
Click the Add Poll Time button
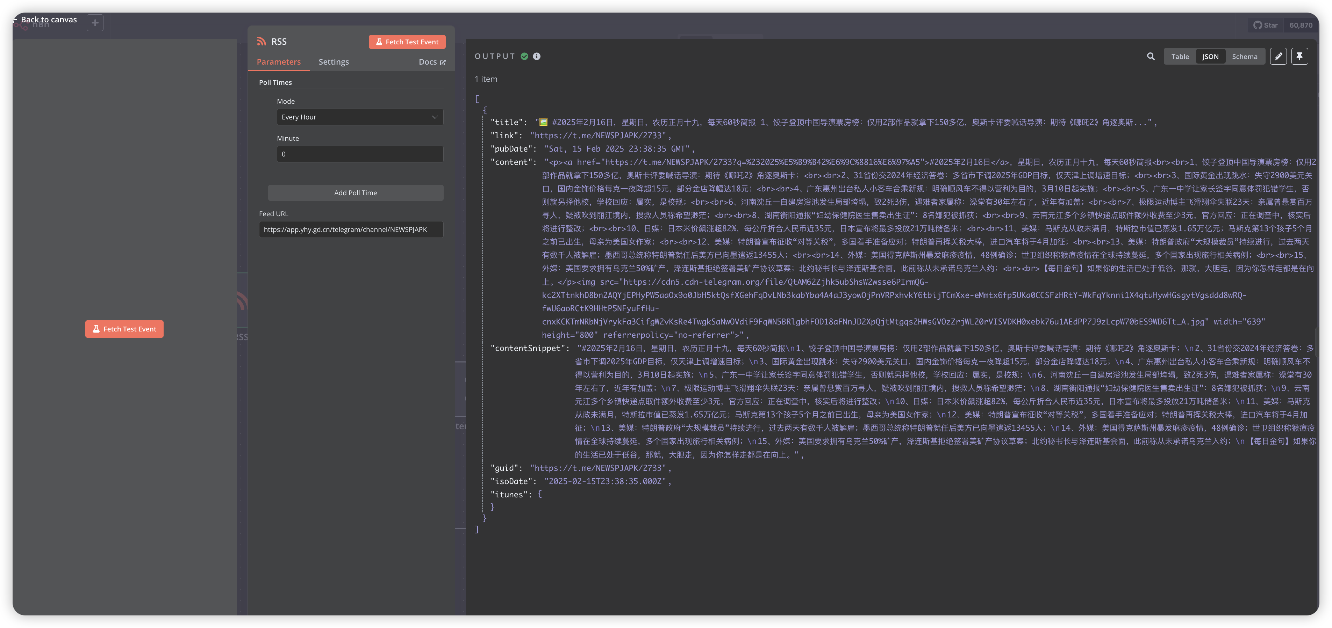pyautogui.click(x=355, y=193)
